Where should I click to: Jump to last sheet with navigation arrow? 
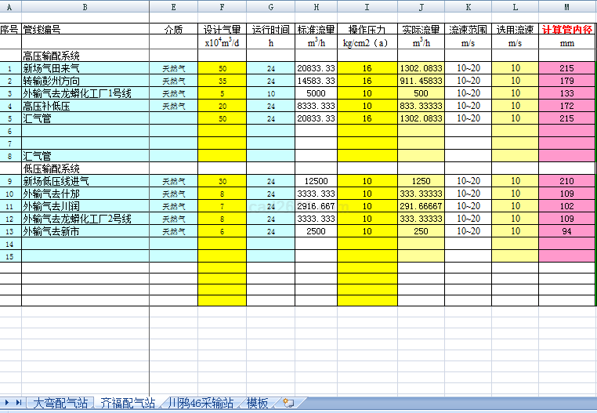[x=18, y=403]
